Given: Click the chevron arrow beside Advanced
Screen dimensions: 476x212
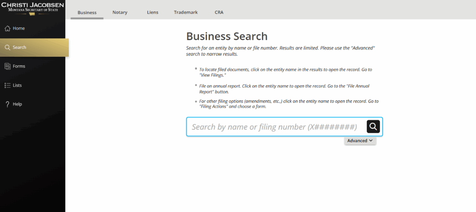Looking at the screenshot, I should click(x=371, y=141).
